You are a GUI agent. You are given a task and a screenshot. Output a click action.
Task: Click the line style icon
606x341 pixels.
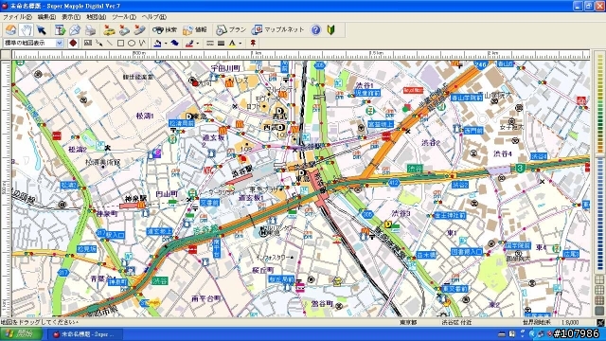coord(210,44)
